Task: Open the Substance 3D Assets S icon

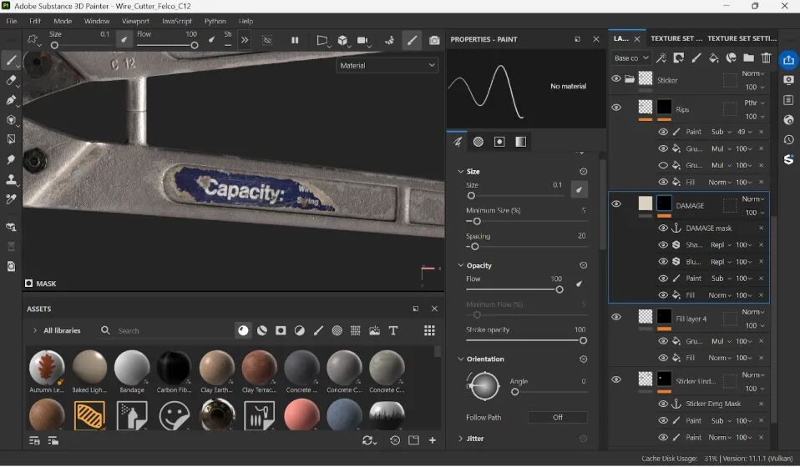Action: (x=789, y=159)
